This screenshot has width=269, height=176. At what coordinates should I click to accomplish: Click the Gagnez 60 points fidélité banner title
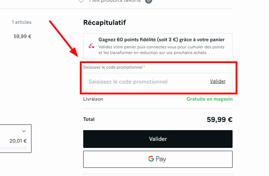(x=161, y=39)
